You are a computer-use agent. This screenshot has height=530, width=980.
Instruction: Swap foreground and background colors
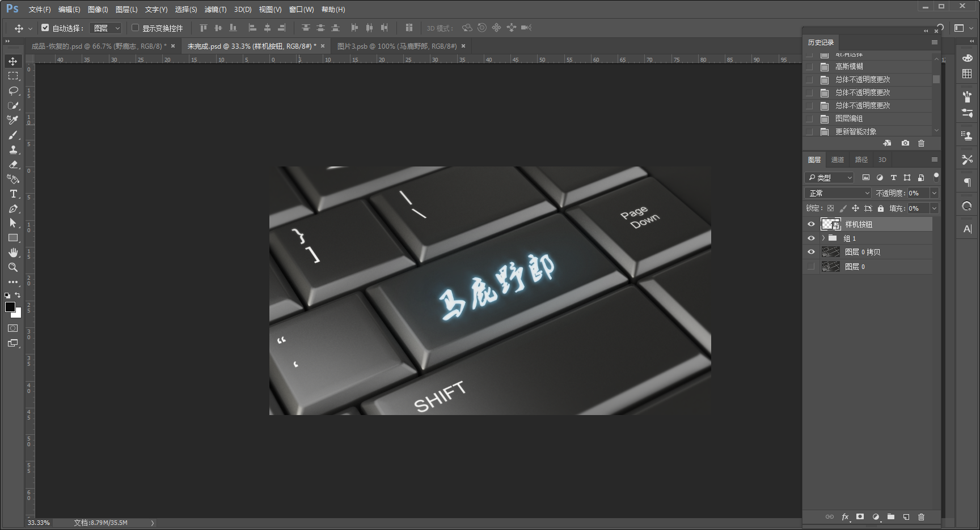[18, 295]
